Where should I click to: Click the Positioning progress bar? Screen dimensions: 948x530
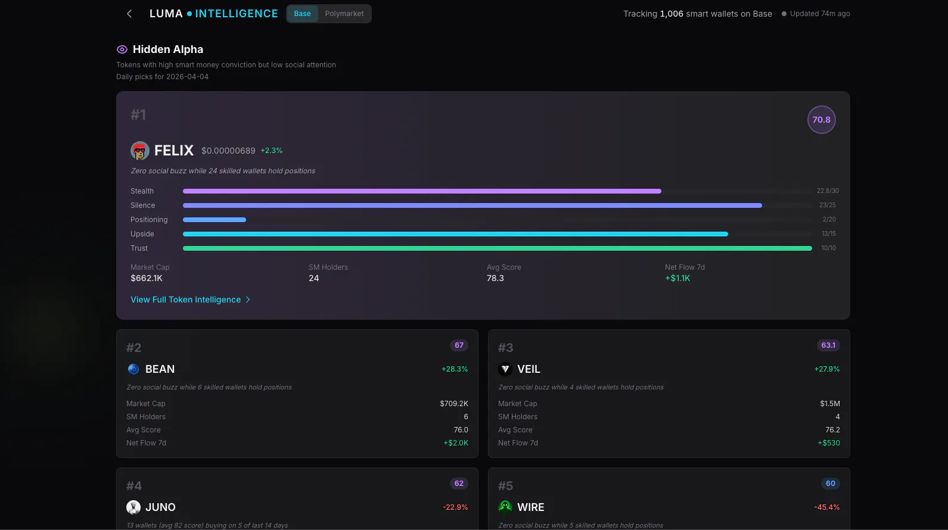point(498,220)
